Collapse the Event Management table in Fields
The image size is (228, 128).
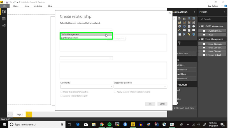(199, 39)
